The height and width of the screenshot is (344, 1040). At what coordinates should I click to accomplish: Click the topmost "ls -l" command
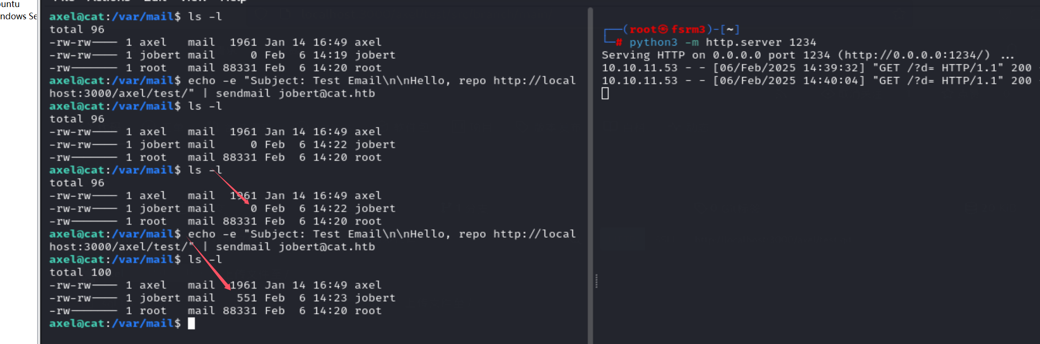pyautogui.click(x=205, y=17)
